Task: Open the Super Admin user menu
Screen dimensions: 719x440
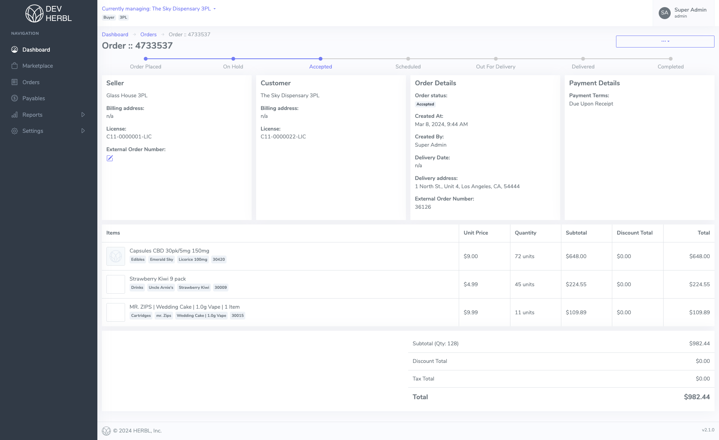Action: click(x=683, y=13)
